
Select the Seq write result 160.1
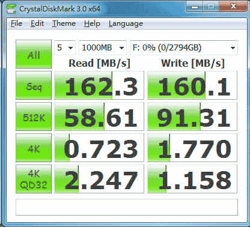pyautogui.click(x=192, y=85)
